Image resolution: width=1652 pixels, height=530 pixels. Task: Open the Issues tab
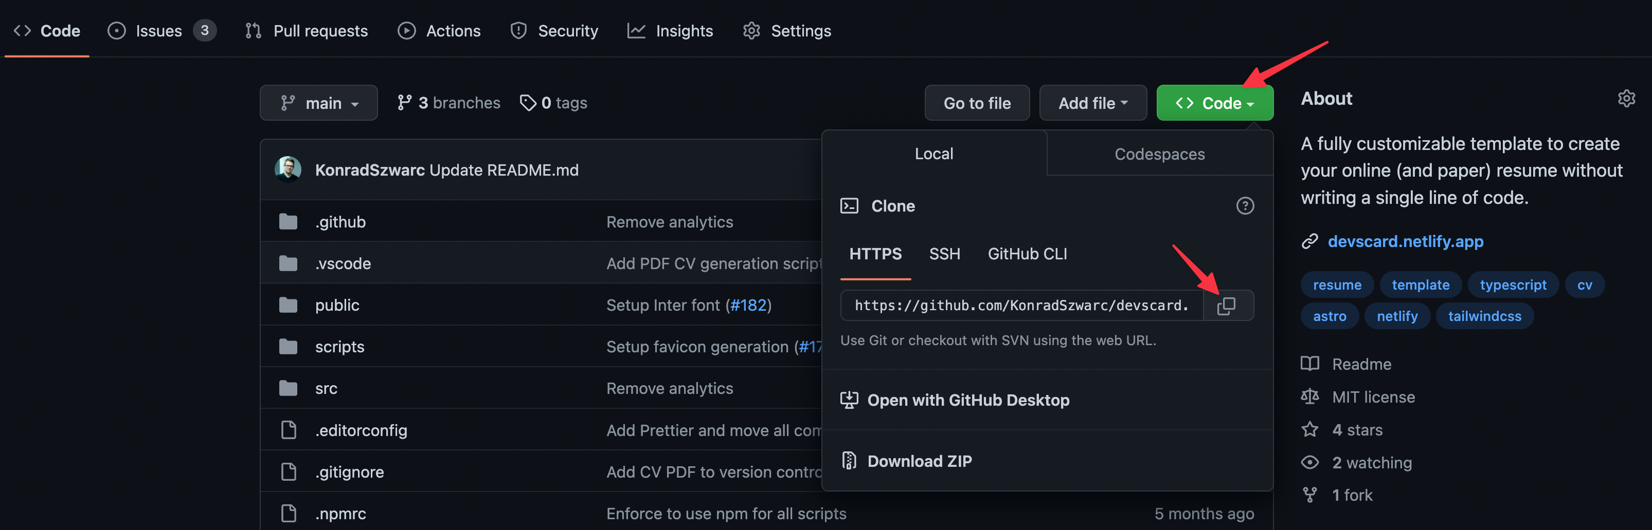[159, 31]
